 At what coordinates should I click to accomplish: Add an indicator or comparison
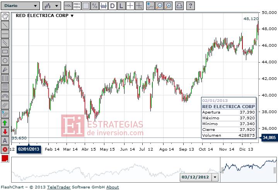coord(150,6)
